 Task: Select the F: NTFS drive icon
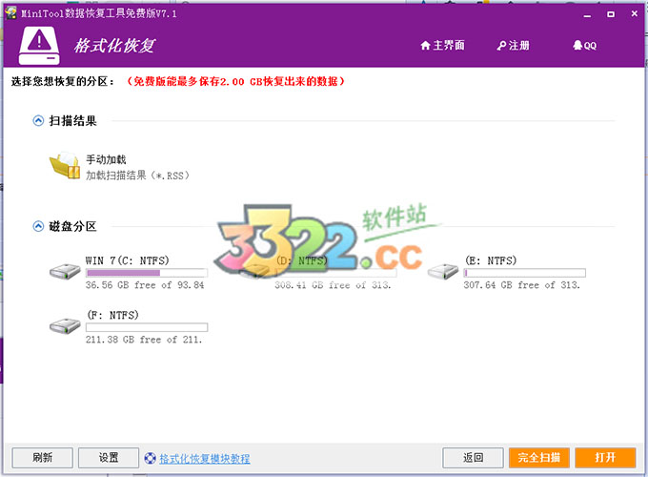(65, 326)
